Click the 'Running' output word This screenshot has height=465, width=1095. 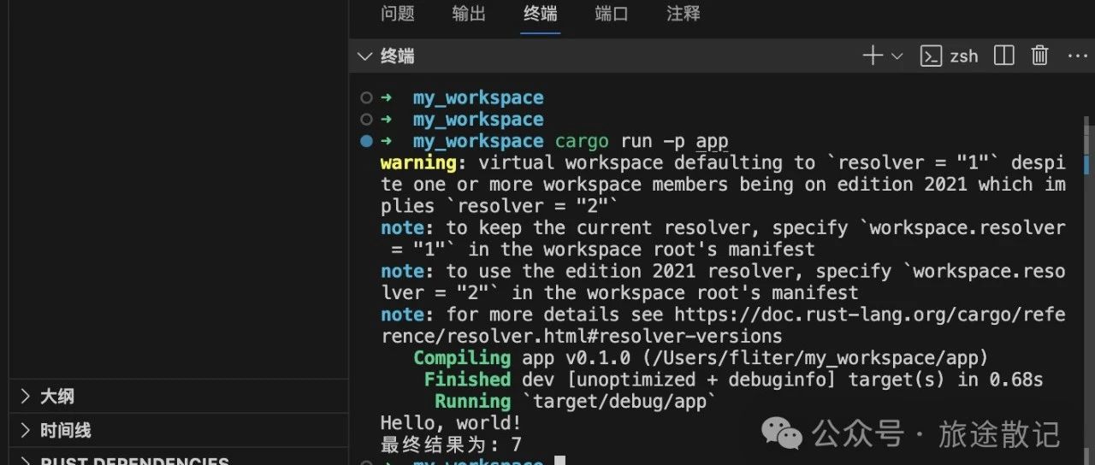pyautogui.click(x=472, y=401)
